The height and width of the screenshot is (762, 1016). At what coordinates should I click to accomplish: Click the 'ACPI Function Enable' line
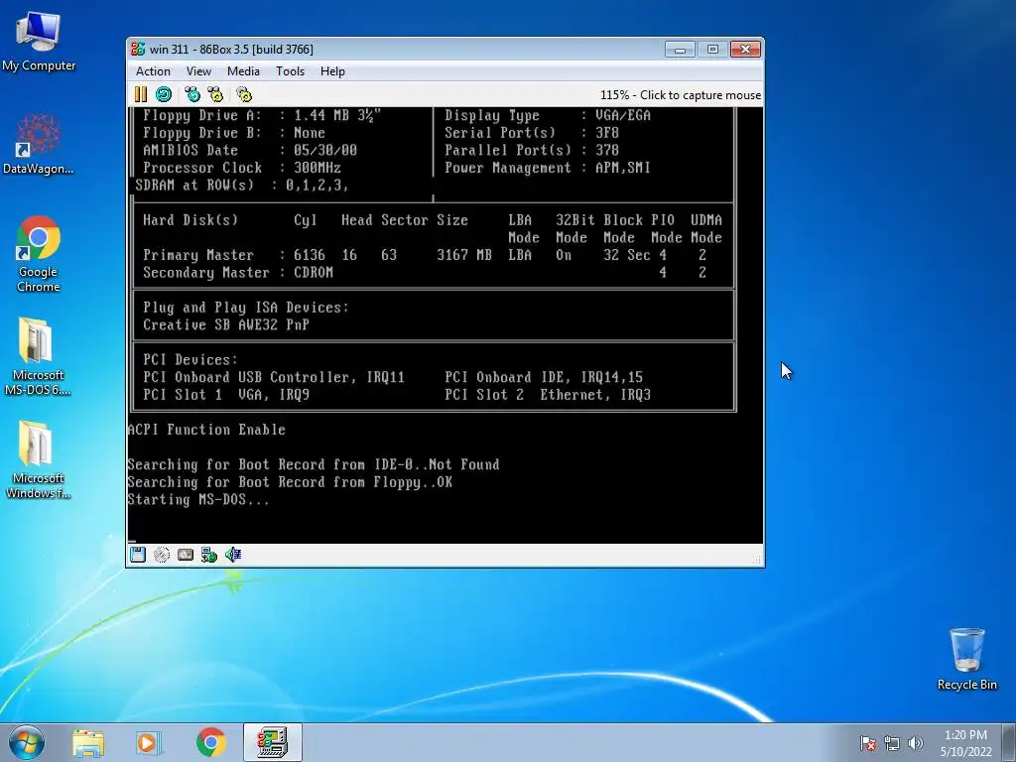point(206,430)
